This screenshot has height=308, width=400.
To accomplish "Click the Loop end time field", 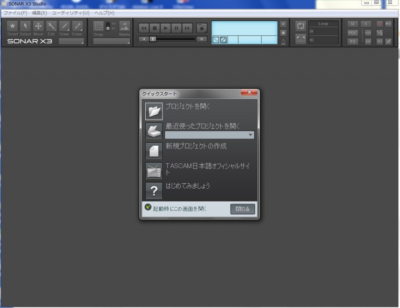I will pyautogui.click(x=323, y=40).
